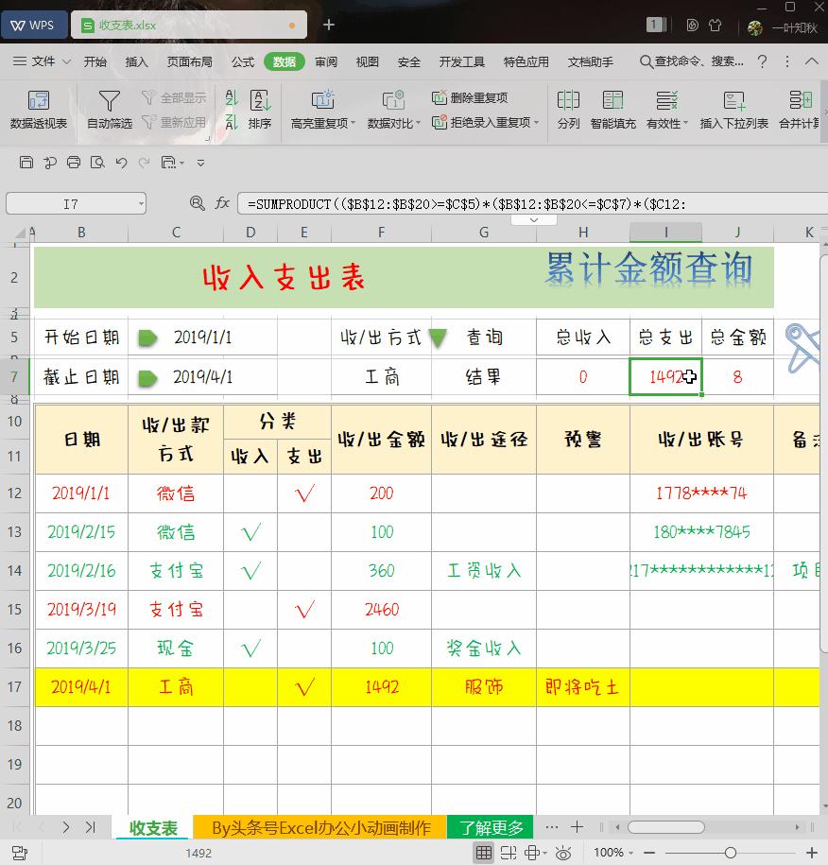Open the 合并计算 consolidate tool
Image resolution: width=828 pixels, height=865 pixels.
click(801, 110)
